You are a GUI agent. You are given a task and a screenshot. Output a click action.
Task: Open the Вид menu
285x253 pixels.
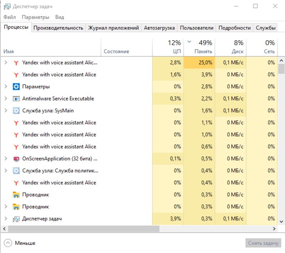click(x=59, y=17)
